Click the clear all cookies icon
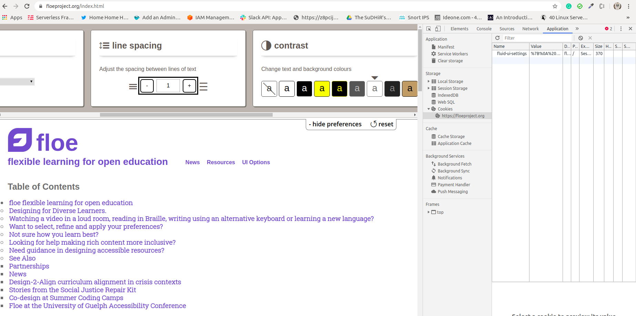Image resolution: width=636 pixels, height=316 pixels. click(x=581, y=38)
